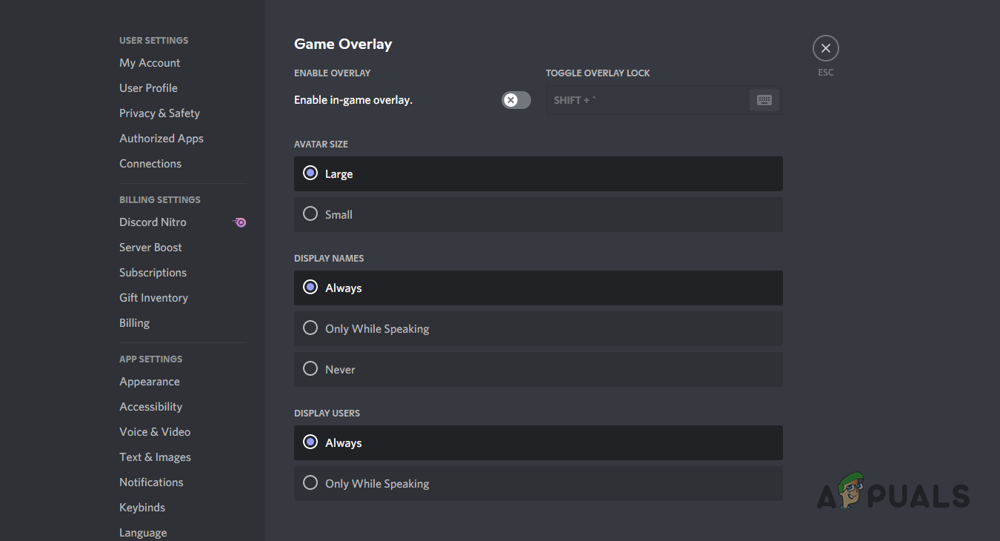Open the My Account settings

(150, 62)
